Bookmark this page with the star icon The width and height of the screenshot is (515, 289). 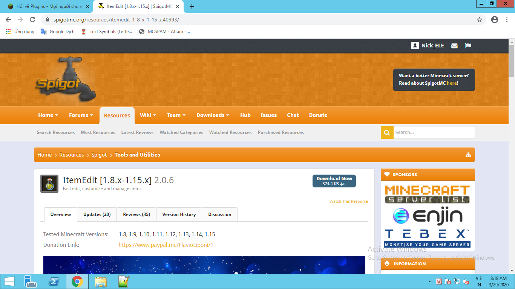pos(480,20)
